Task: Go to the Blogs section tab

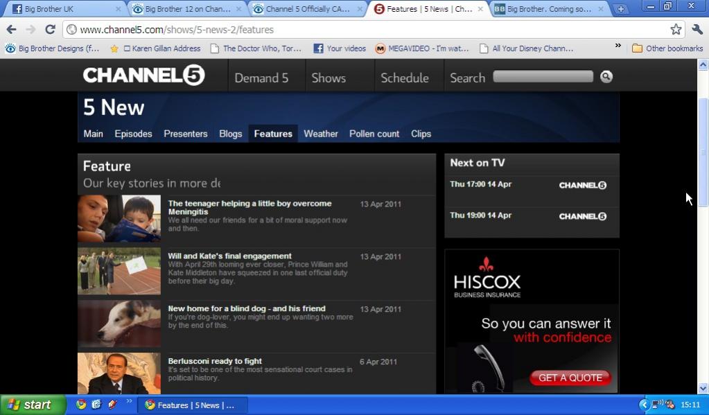Action: click(x=231, y=134)
